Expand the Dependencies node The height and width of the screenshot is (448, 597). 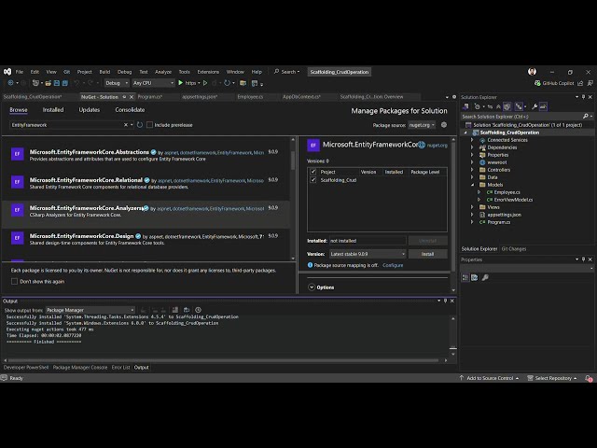[472, 147]
